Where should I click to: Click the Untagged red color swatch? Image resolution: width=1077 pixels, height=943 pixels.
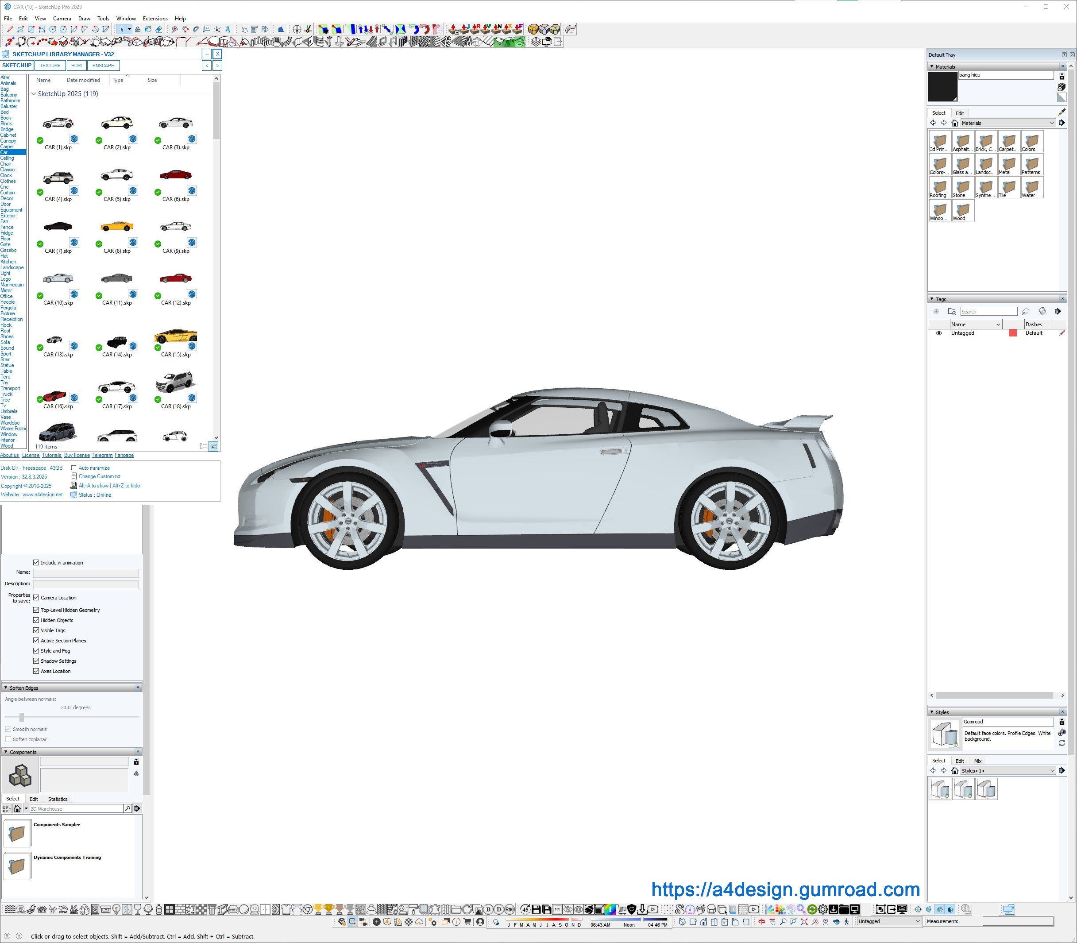[1013, 333]
